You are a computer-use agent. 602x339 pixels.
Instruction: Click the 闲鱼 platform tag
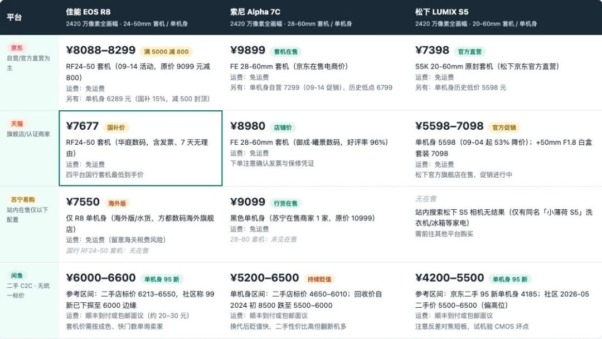[x=17, y=276]
